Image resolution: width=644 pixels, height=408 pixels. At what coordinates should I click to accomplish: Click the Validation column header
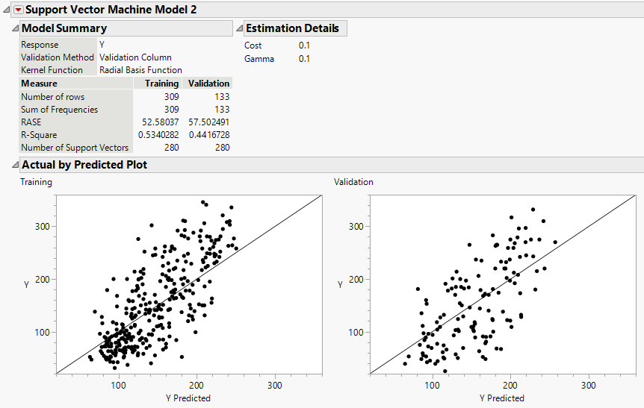(208, 84)
